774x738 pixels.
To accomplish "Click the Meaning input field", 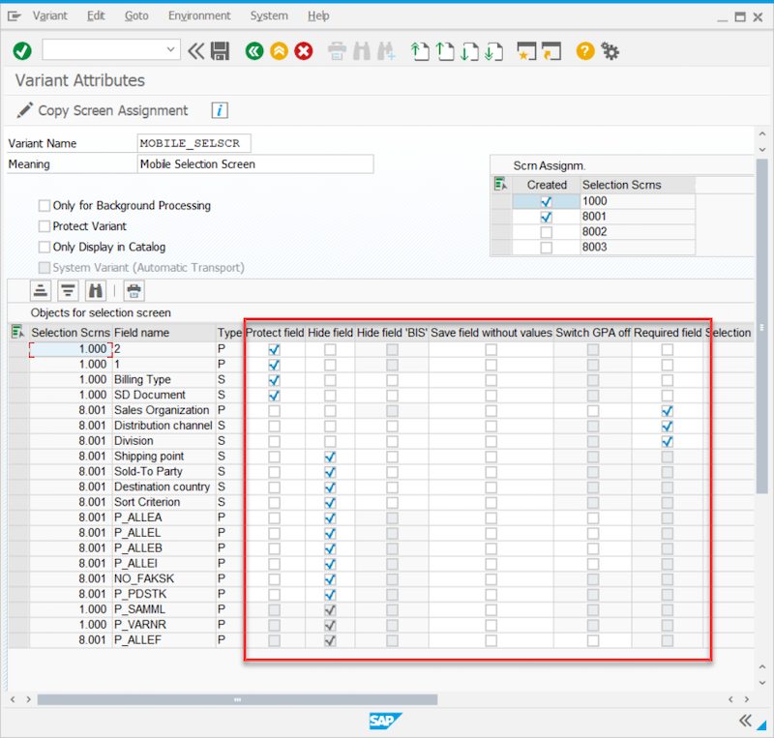I will [x=255, y=163].
